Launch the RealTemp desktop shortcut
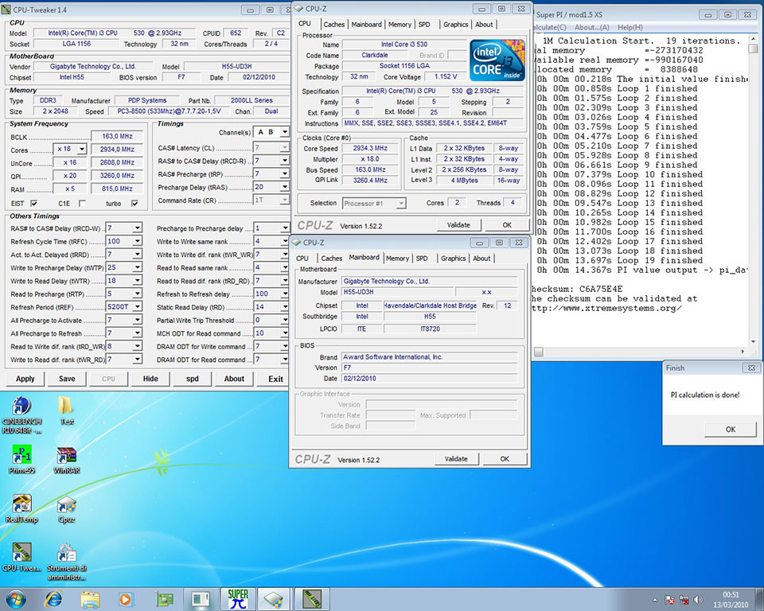Viewport: 764px width, 611px height. pos(21,508)
